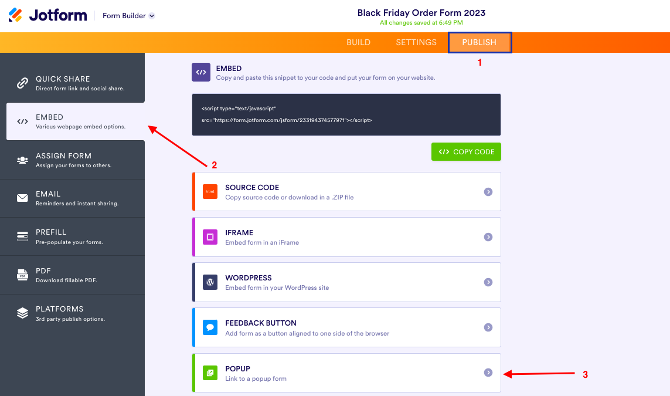
Task: Click the Email envelope icon
Action: pyautogui.click(x=22, y=198)
